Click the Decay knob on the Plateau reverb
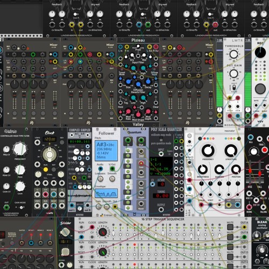Viewport: 269px width, 269px height. (148, 82)
